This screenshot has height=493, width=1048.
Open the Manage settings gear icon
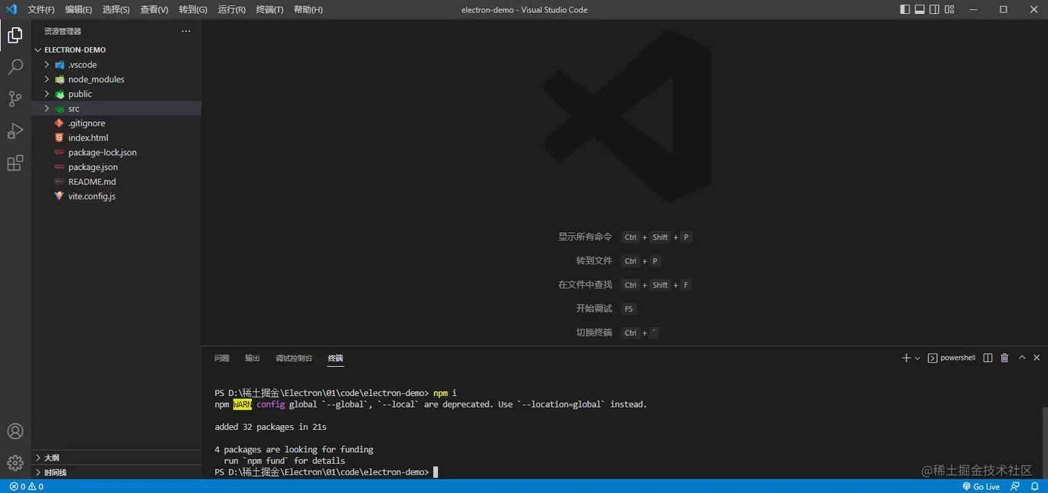coord(15,462)
